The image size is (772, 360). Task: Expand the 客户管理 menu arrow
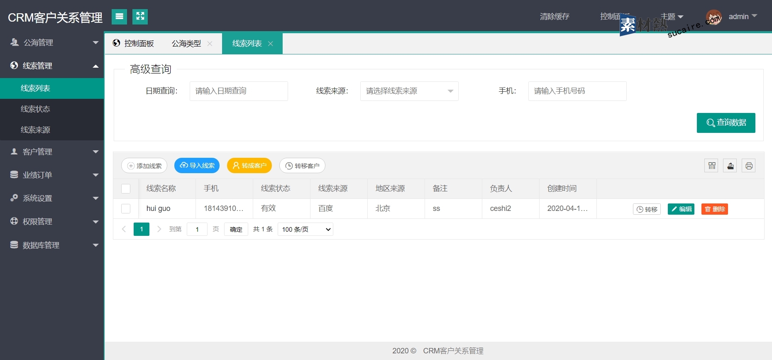tap(96, 152)
